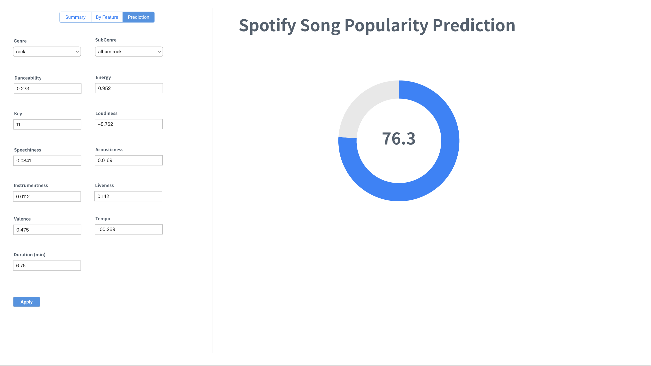Switch to the Summary tab

pos(75,17)
